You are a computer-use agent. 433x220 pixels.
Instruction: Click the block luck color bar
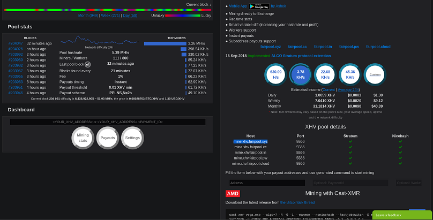[x=108, y=10]
